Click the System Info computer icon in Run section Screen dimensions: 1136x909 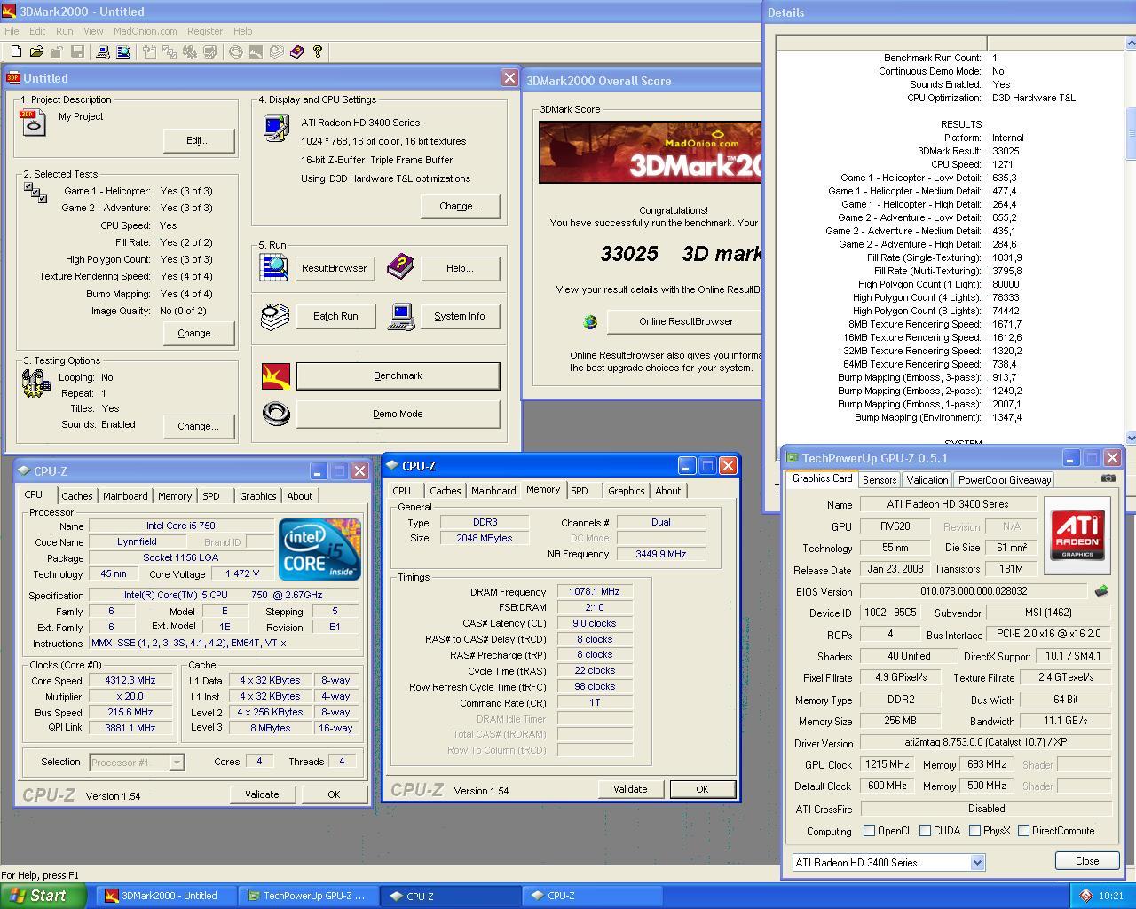[401, 317]
